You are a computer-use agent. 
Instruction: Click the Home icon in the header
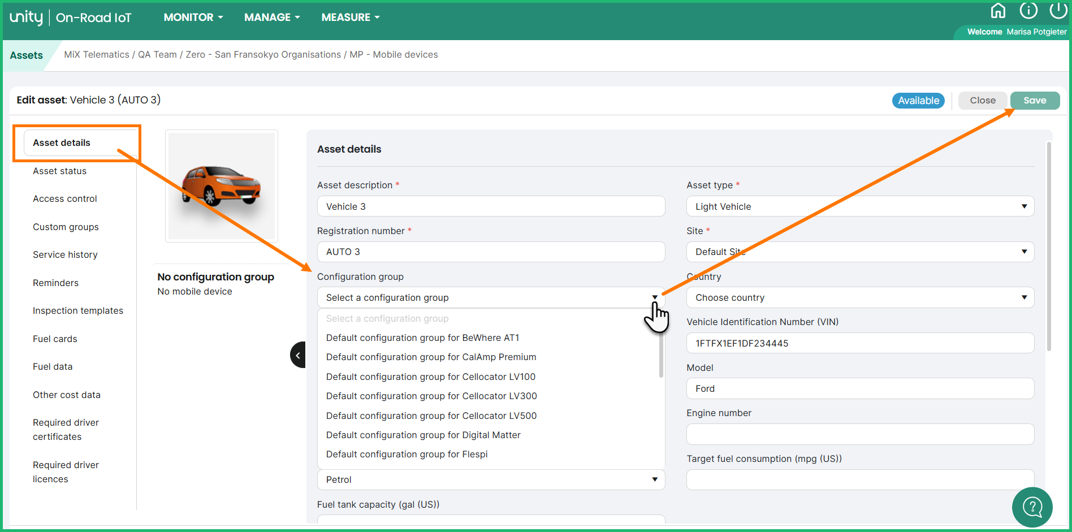(x=998, y=10)
